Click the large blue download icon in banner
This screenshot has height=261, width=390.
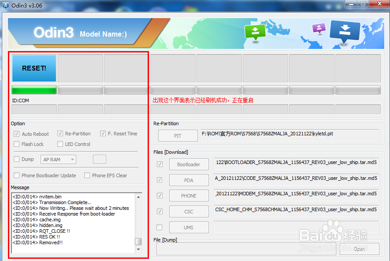tap(345, 32)
